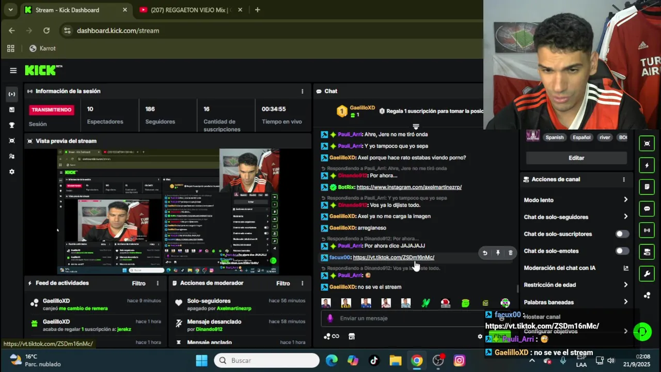Open channel points icon below message box
Viewport: 661px width, 372px height.
click(x=331, y=336)
